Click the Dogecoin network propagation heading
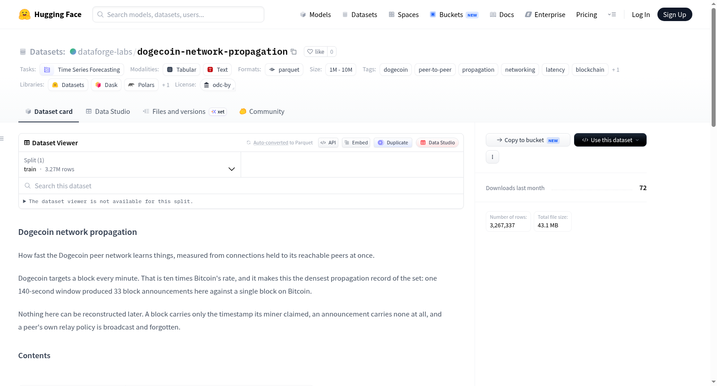Image resolution: width=717 pixels, height=386 pixels. tap(78, 232)
